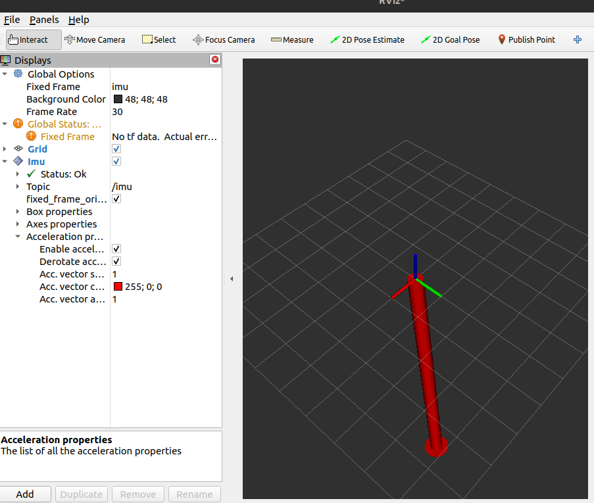The height and width of the screenshot is (503, 594).
Task: Click the Imu display icon
Action: coord(18,161)
